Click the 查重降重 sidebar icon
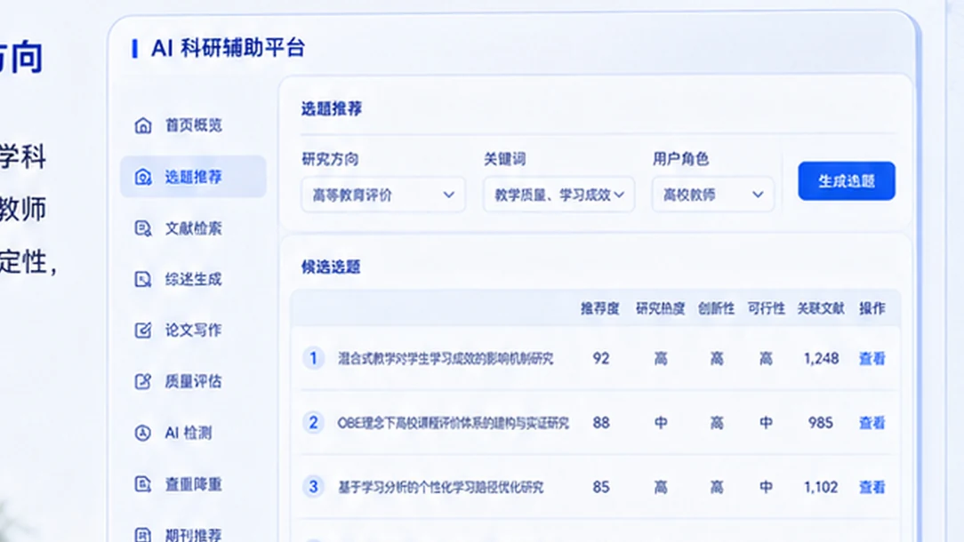Screen dimensions: 964x542 click(142, 484)
